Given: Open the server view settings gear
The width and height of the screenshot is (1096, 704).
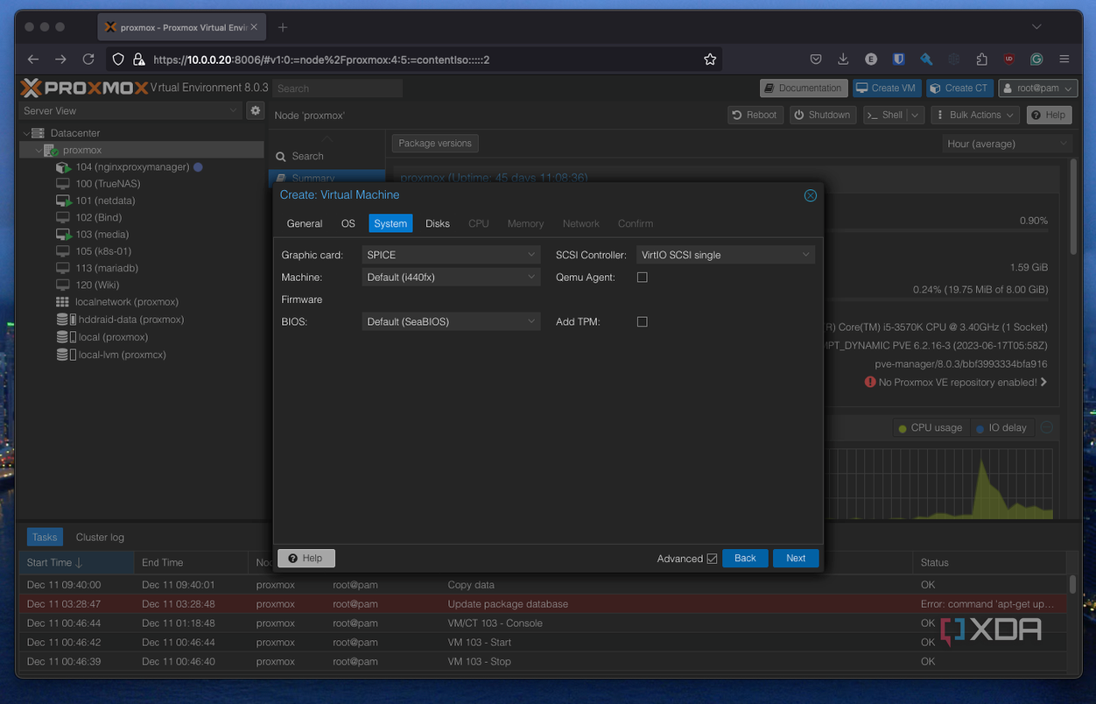Looking at the screenshot, I should (255, 110).
